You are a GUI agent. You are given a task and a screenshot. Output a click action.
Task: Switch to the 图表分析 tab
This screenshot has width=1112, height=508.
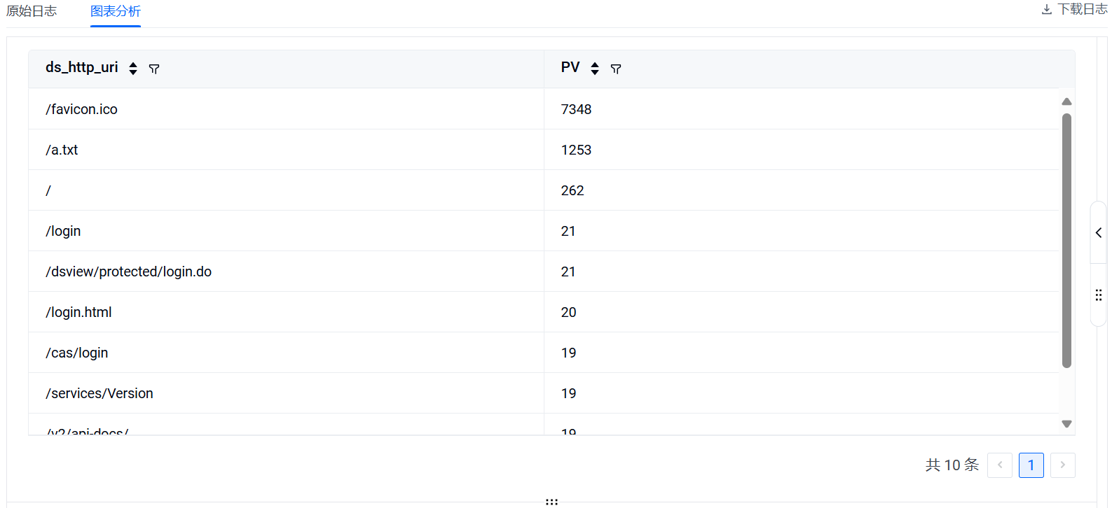tap(116, 11)
